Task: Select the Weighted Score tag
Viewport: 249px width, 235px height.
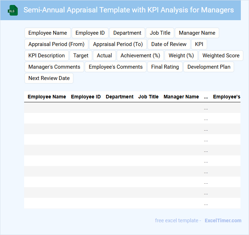Action: pos(221,56)
